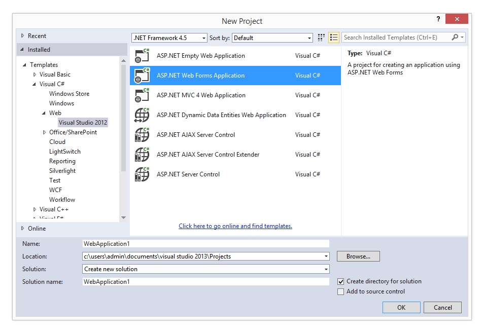Switch to small icons view
The image size is (484, 332).
tap(321, 38)
